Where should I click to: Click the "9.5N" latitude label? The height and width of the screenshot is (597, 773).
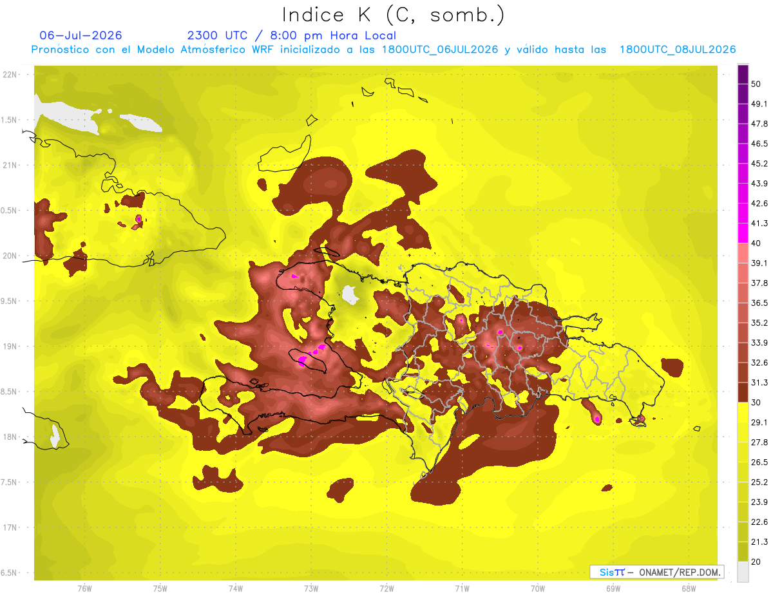point(10,301)
